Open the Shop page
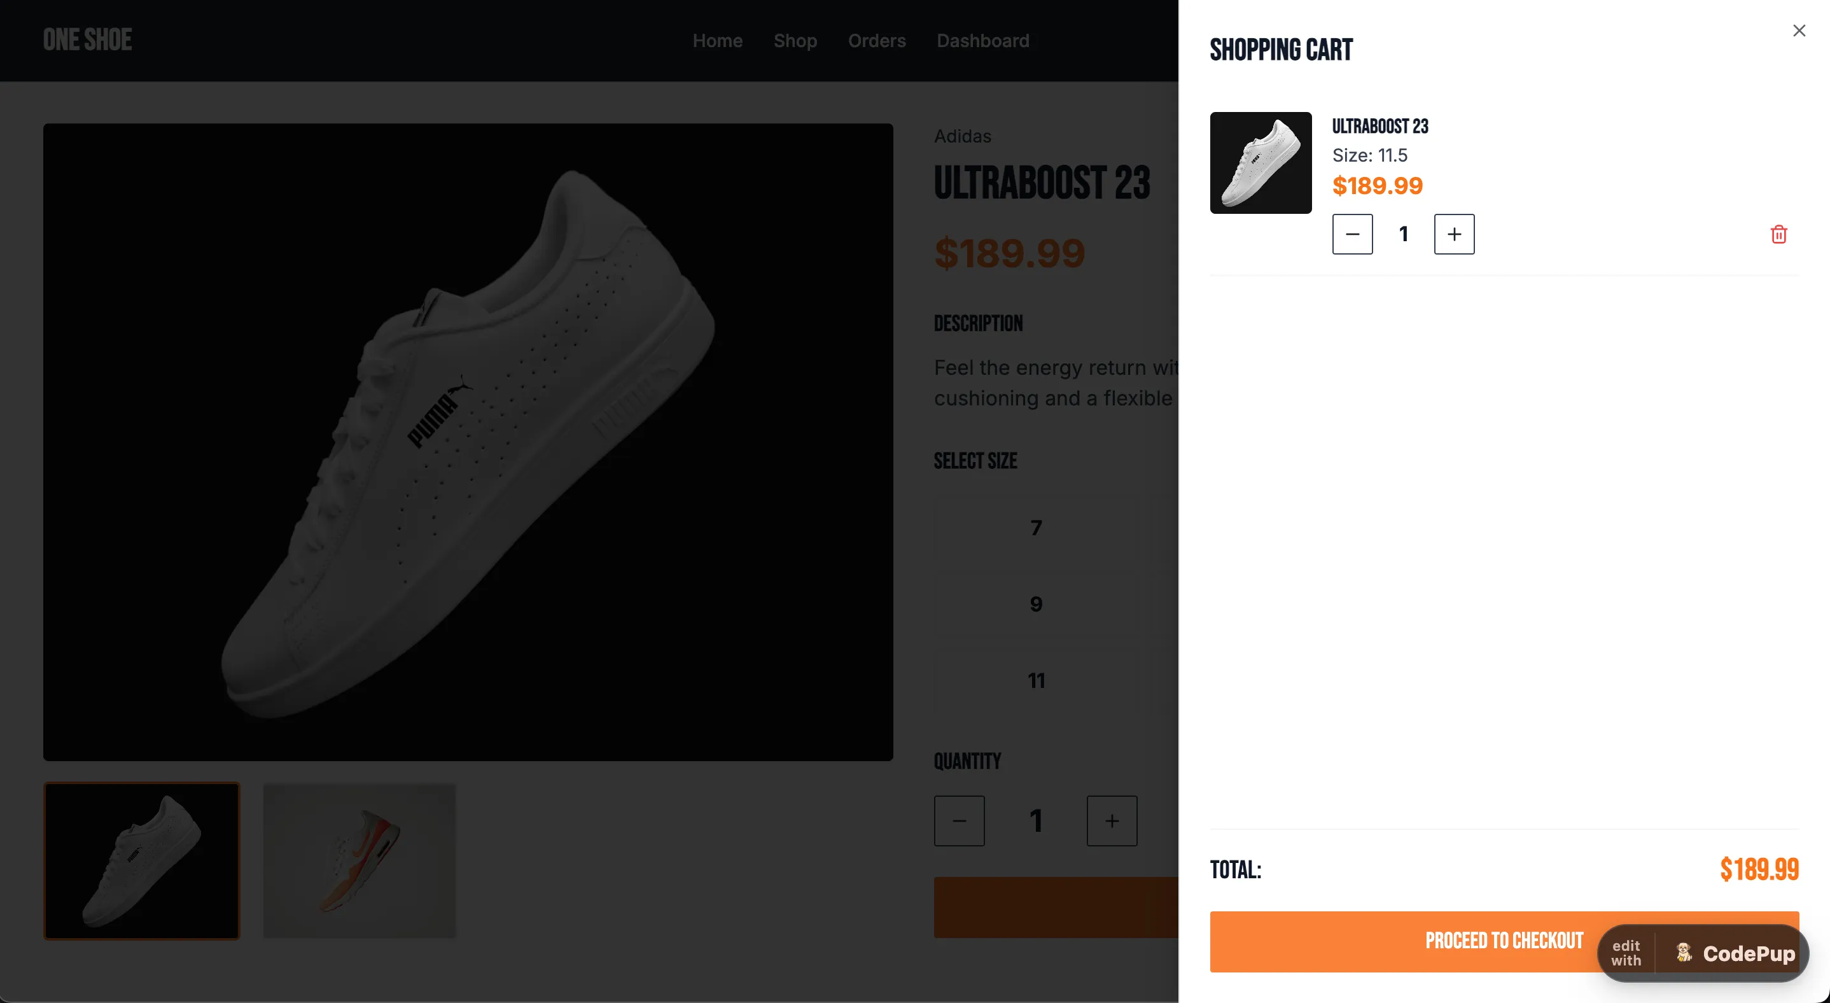1830x1003 pixels. click(x=795, y=41)
